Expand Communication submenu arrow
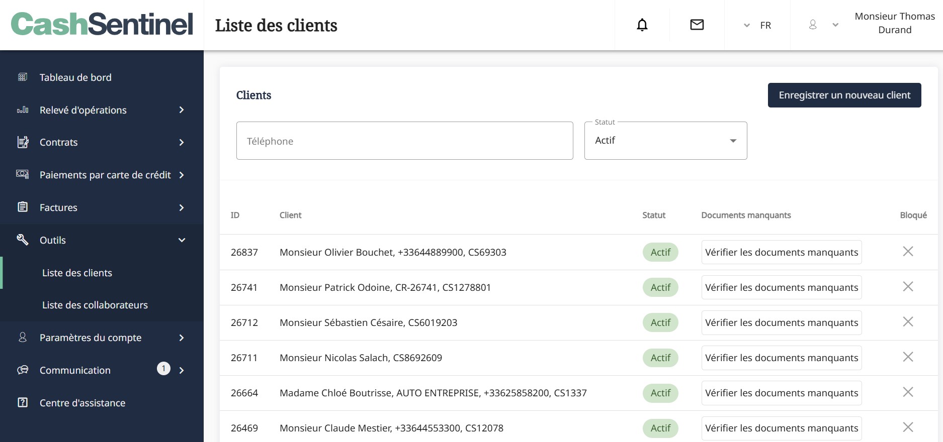 182,370
